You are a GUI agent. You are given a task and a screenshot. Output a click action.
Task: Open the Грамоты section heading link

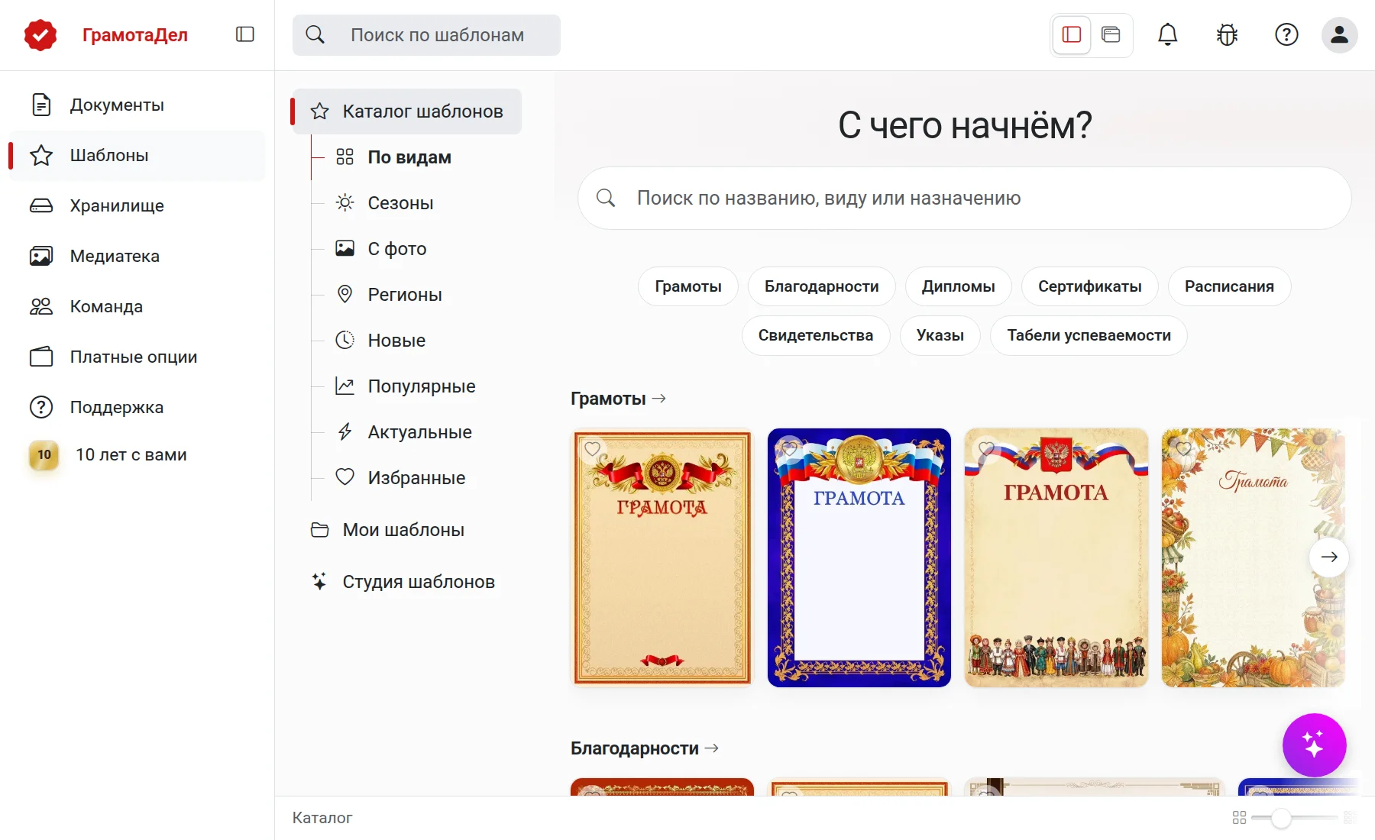click(618, 399)
